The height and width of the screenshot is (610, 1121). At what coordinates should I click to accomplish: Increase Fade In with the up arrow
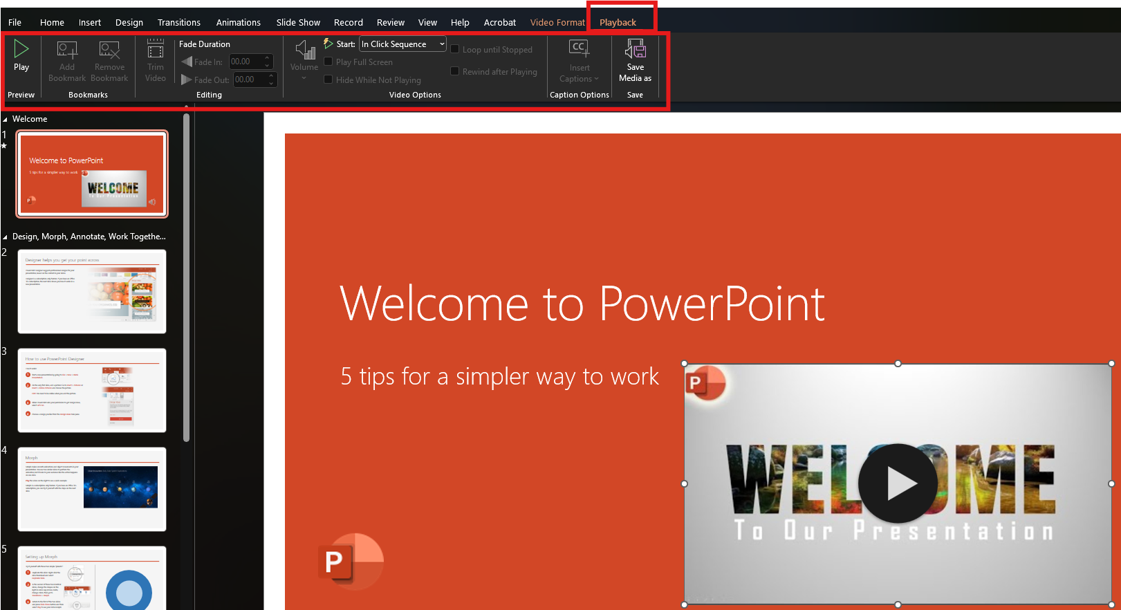pos(268,58)
